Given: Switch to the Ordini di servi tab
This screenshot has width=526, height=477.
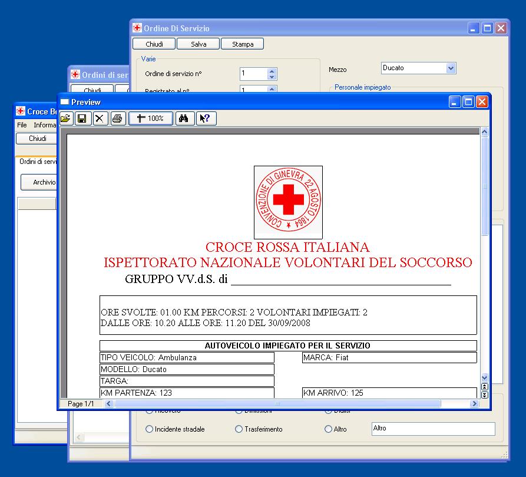Looking at the screenshot, I should [x=38, y=162].
